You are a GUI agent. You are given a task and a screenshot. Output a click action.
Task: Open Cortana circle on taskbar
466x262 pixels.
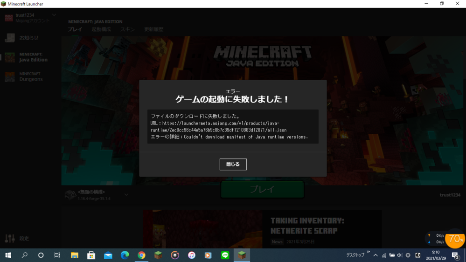[x=41, y=255]
